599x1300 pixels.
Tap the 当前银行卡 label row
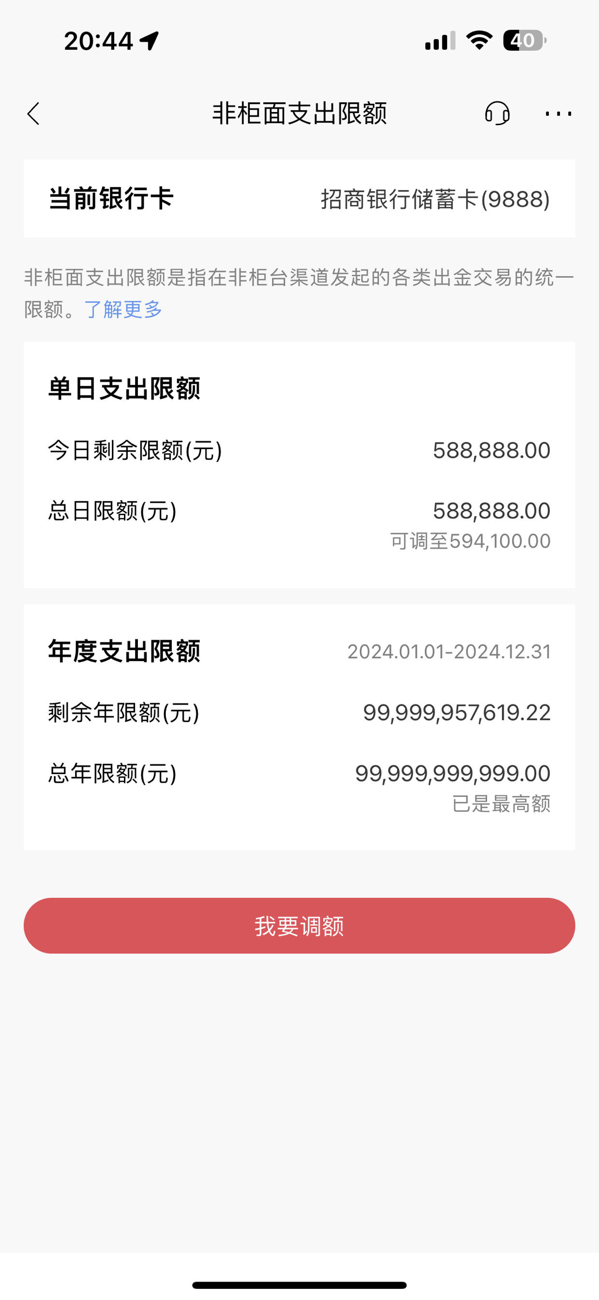(x=299, y=198)
